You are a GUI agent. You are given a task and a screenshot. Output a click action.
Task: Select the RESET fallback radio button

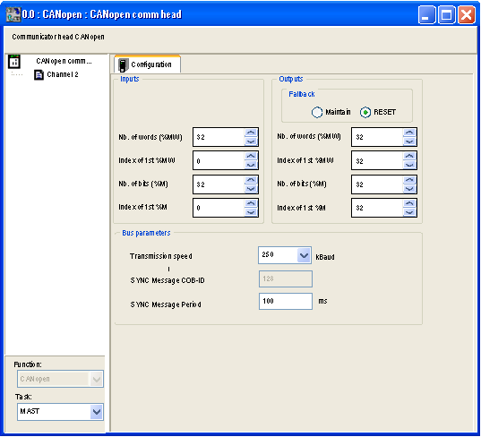click(x=365, y=112)
